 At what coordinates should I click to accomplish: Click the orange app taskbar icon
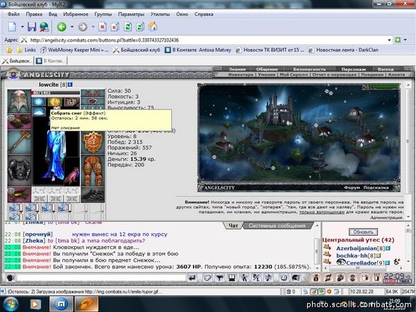click(x=87, y=304)
